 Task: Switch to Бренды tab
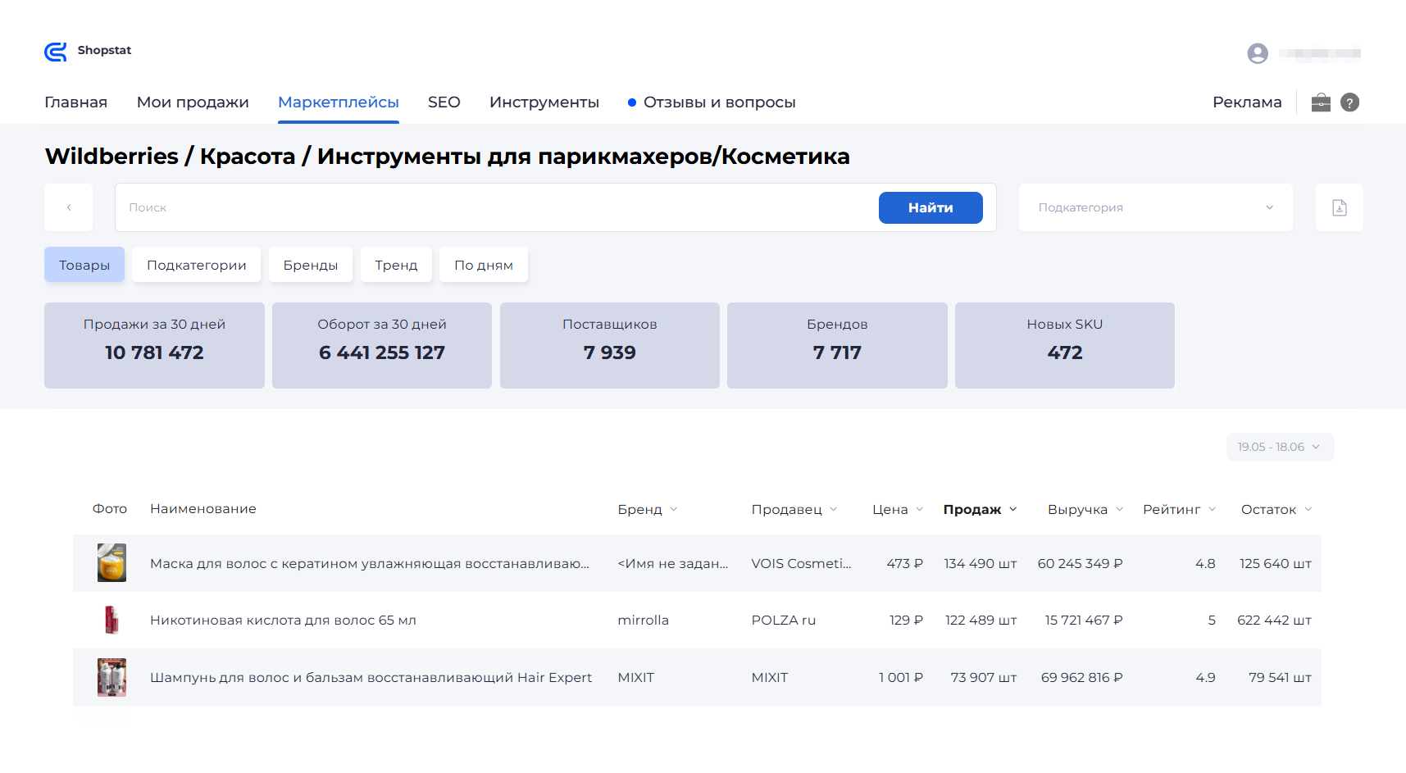pyautogui.click(x=311, y=265)
